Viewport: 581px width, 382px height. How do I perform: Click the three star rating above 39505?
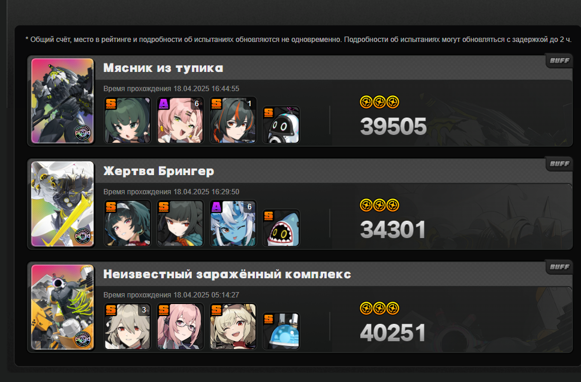(380, 102)
